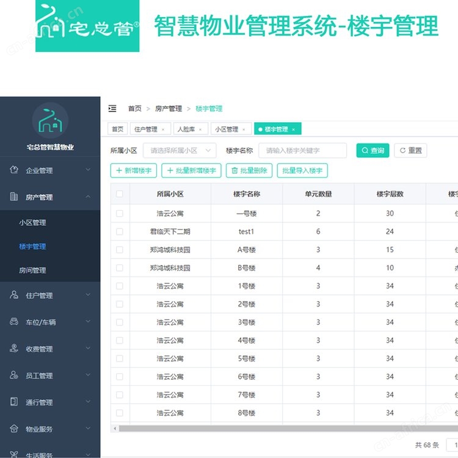Tick the select-all checkbox in the table header
Image resolution: width=458 pixels, height=458 pixels.
120,194
